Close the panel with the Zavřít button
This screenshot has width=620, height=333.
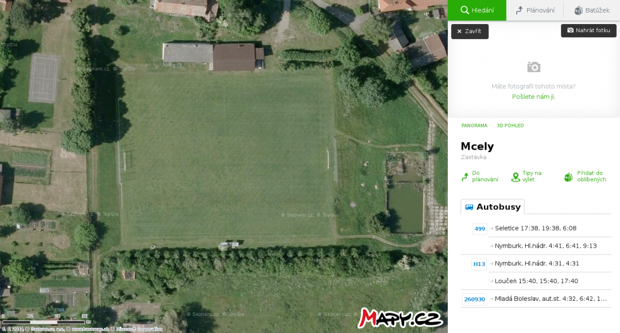click(x=469, y=31)
